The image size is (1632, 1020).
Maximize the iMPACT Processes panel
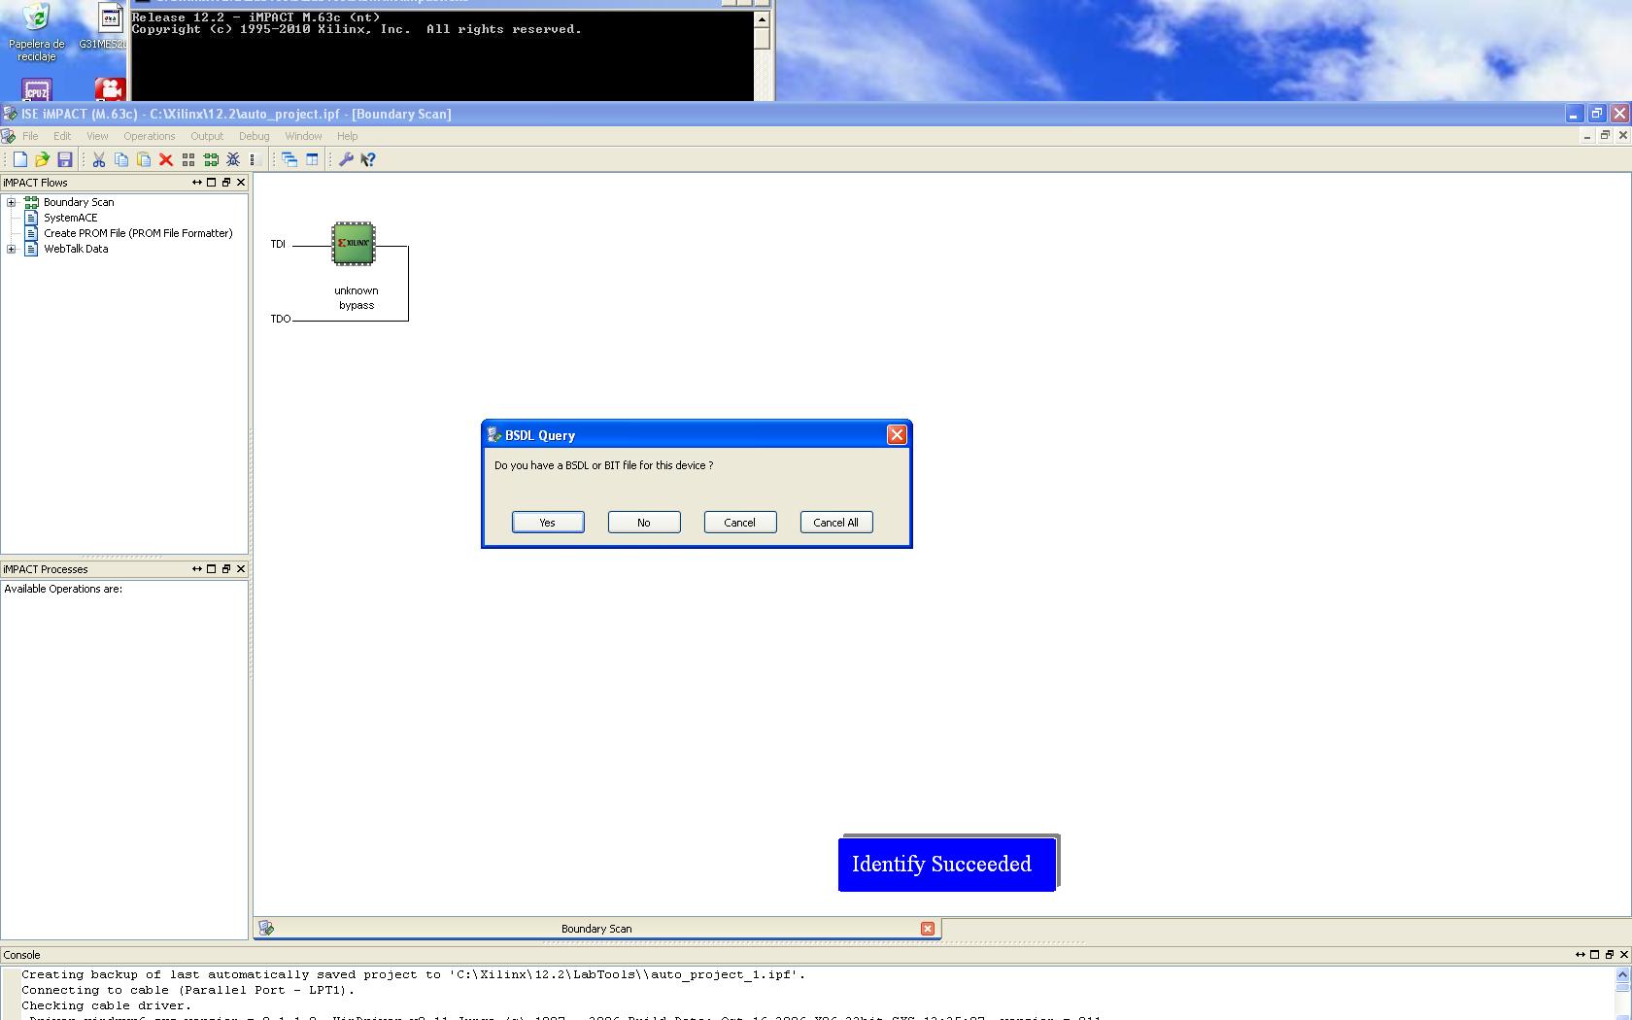pyautogui.click(x=211, y=569)
